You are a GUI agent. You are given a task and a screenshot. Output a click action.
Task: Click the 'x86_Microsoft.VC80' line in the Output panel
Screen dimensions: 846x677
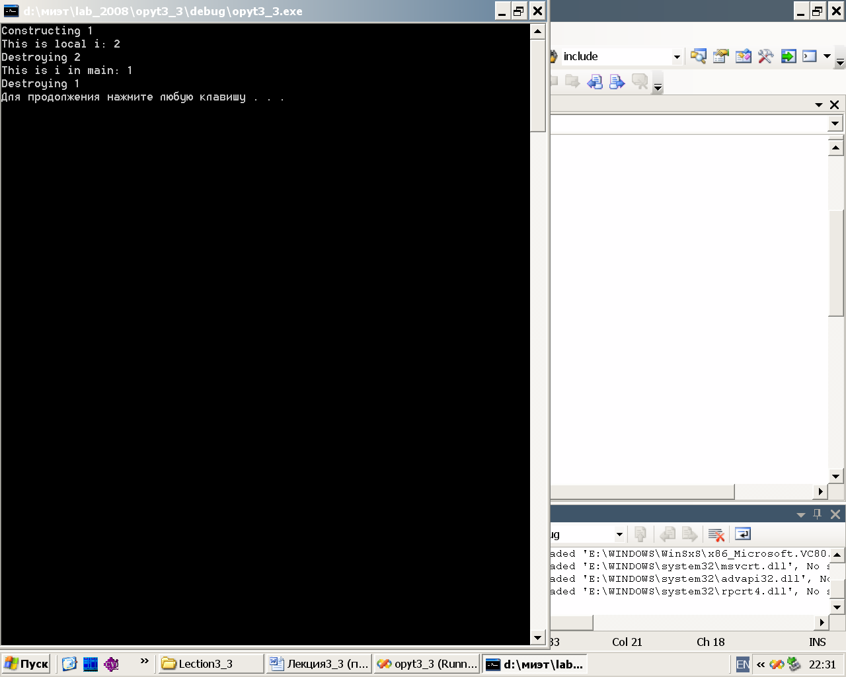(690, 553)
